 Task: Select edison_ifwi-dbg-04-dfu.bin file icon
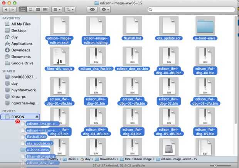tap(96, 117)
